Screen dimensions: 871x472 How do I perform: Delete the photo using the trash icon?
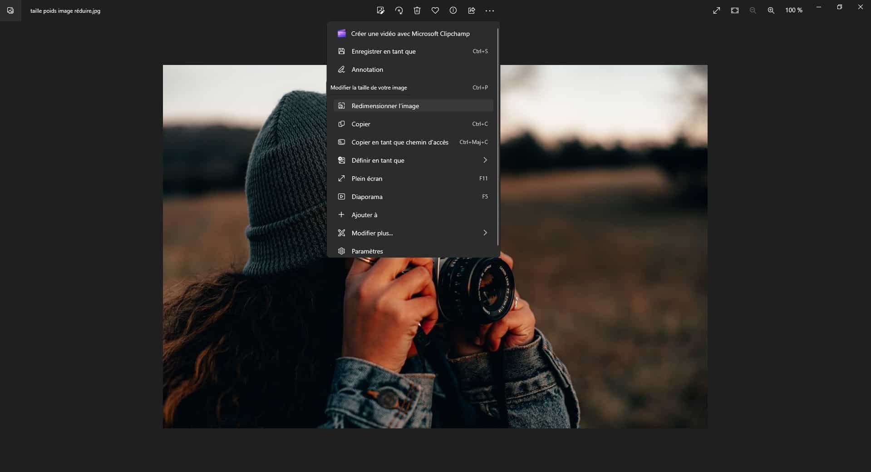pyautogui.click(x=417, y=10)
